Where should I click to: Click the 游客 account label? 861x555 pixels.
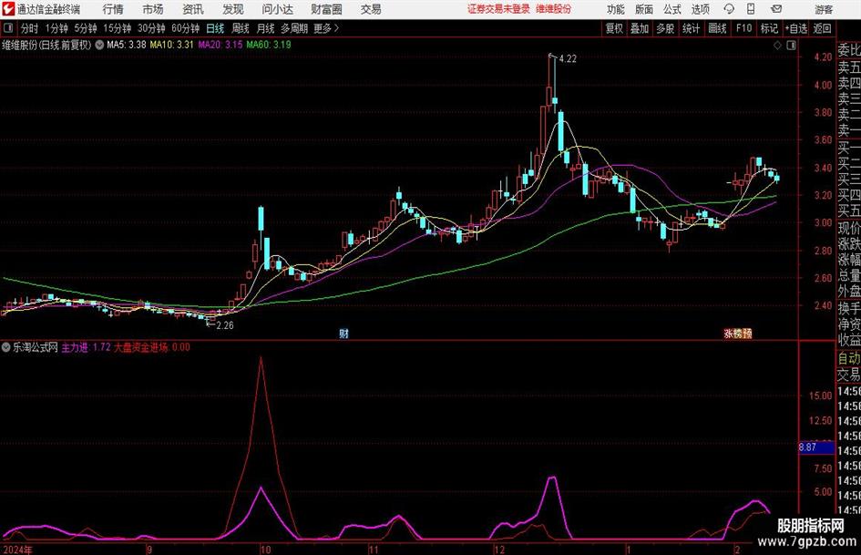824,9
